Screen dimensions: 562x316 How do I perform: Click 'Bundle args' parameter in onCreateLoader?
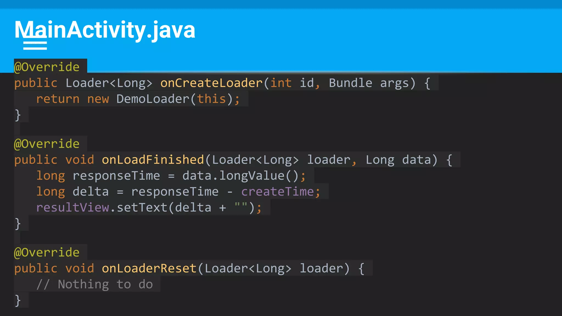[369, 83]
